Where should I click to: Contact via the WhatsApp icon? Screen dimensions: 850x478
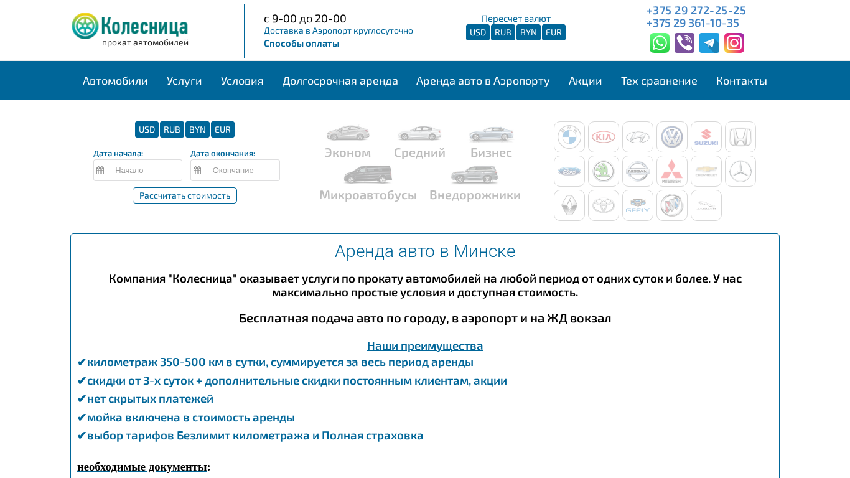pyautogui.click(x=660, y=43)
